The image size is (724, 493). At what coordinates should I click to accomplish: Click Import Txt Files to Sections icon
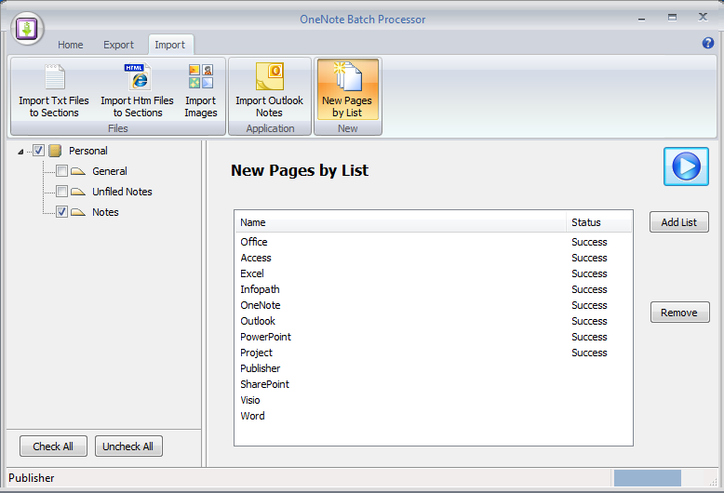(x=54, y=90)
